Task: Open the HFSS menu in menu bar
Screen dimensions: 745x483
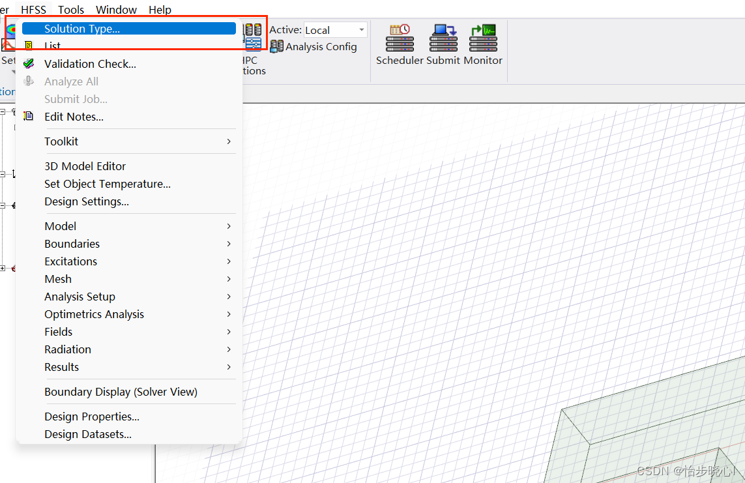Action: point(33,10)
